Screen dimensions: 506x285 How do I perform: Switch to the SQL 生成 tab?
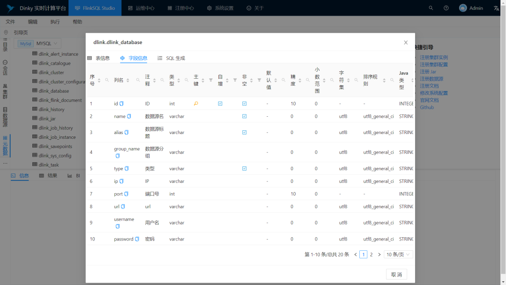point(171,58)
